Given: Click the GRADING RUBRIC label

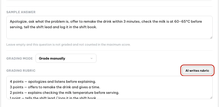Looking at the screenshot, I should pos(21,71).
